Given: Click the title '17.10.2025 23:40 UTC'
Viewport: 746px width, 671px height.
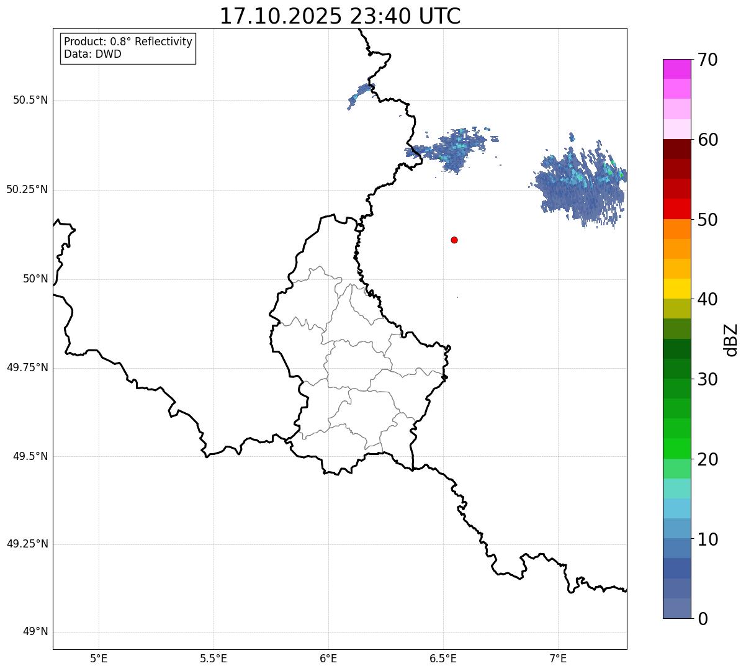Looking at the screenshot, I should tap(340, 16).
